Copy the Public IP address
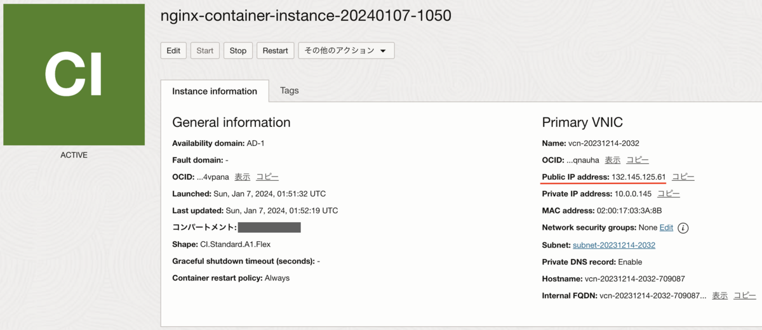This screenshot has height=330, width=762. [x=683, y=177]
